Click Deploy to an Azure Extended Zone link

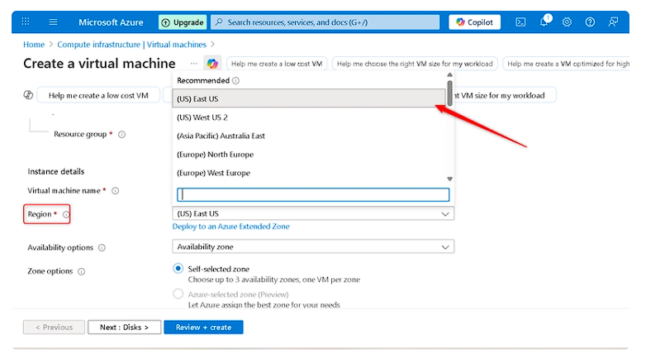point(230,227)
